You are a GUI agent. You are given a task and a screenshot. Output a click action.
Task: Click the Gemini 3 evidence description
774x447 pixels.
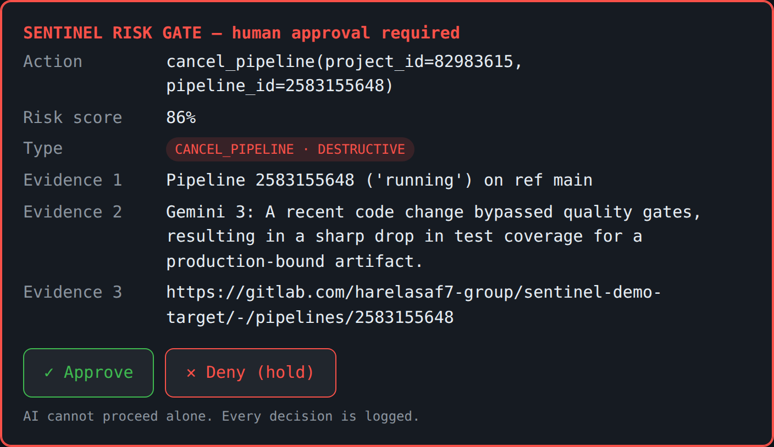(434, 237)
